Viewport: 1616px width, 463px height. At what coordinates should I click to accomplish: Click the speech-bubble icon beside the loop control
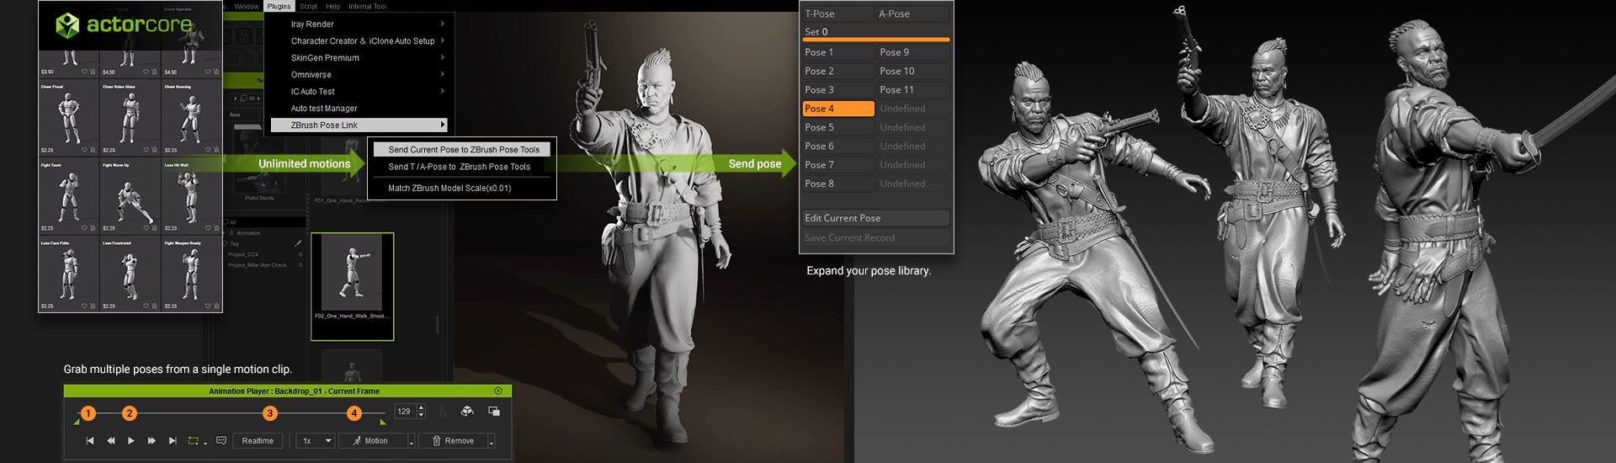point(221,440)
